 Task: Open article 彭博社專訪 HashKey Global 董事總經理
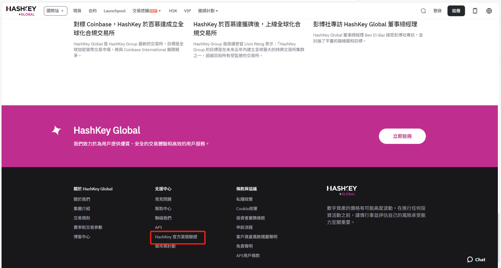[x=365, y=24]
